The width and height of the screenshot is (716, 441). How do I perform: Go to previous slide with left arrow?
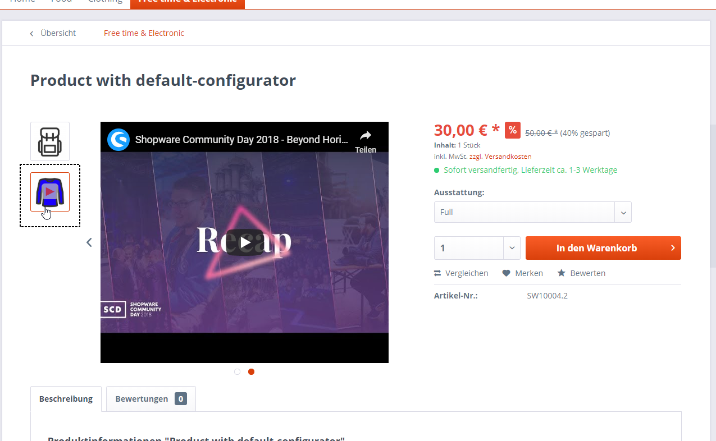[89, 242]
